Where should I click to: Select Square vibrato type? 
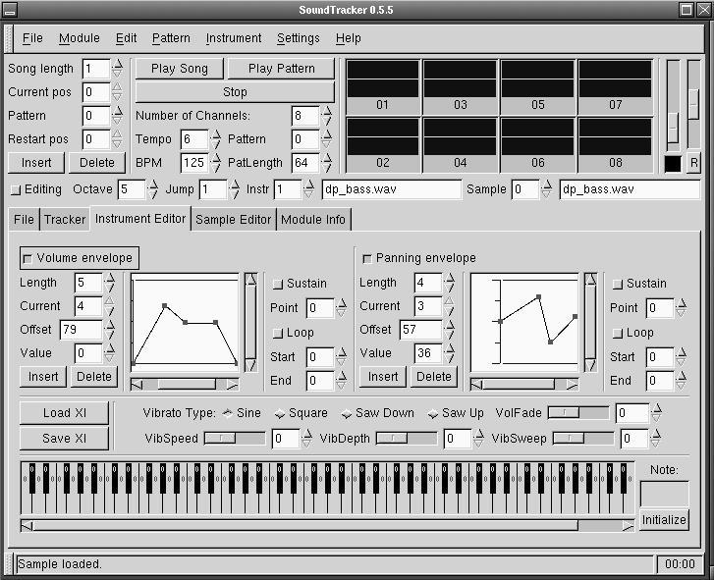pos(279,413)
